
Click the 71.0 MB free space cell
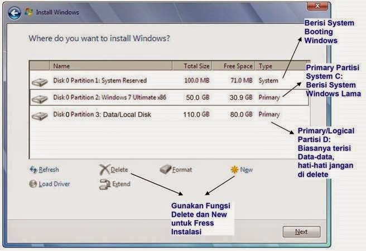242,80
